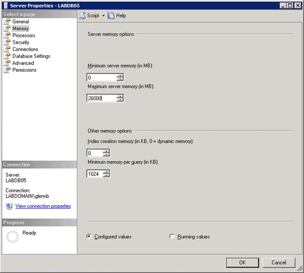Open View connection properties link

pos(43,206)
